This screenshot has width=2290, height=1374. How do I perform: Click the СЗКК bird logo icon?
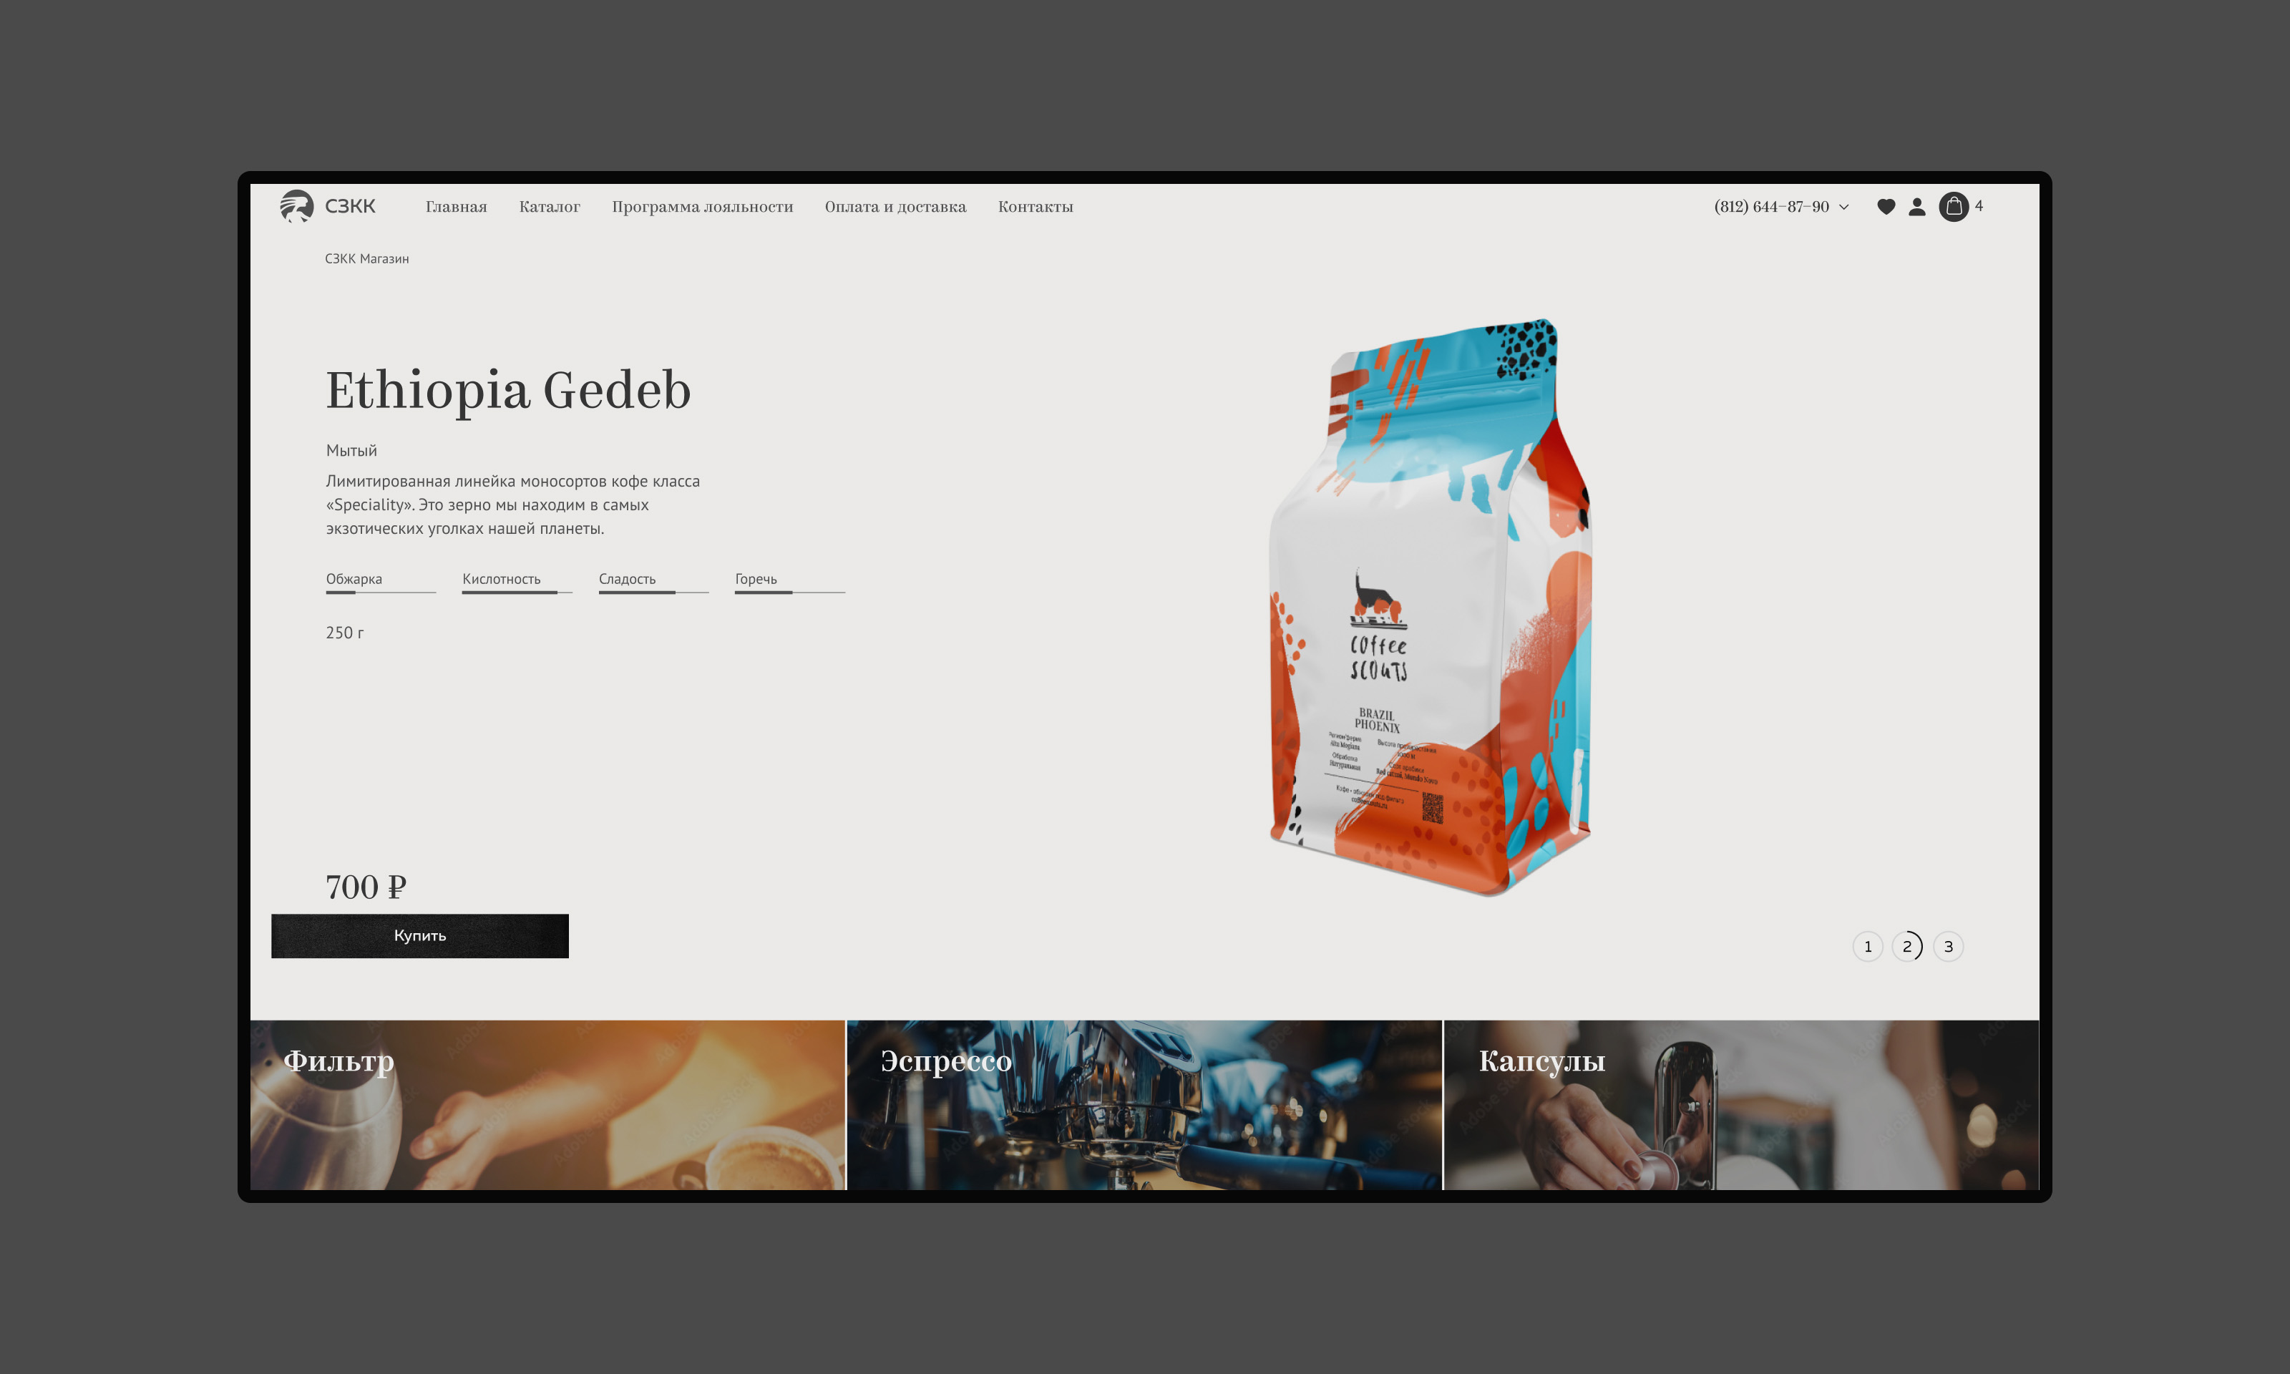[x=297, y=205]
